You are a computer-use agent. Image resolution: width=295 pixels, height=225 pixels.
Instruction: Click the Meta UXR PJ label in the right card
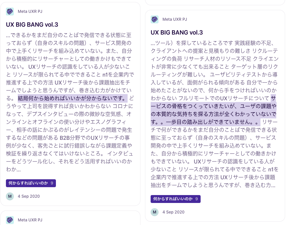click(175, 19)
